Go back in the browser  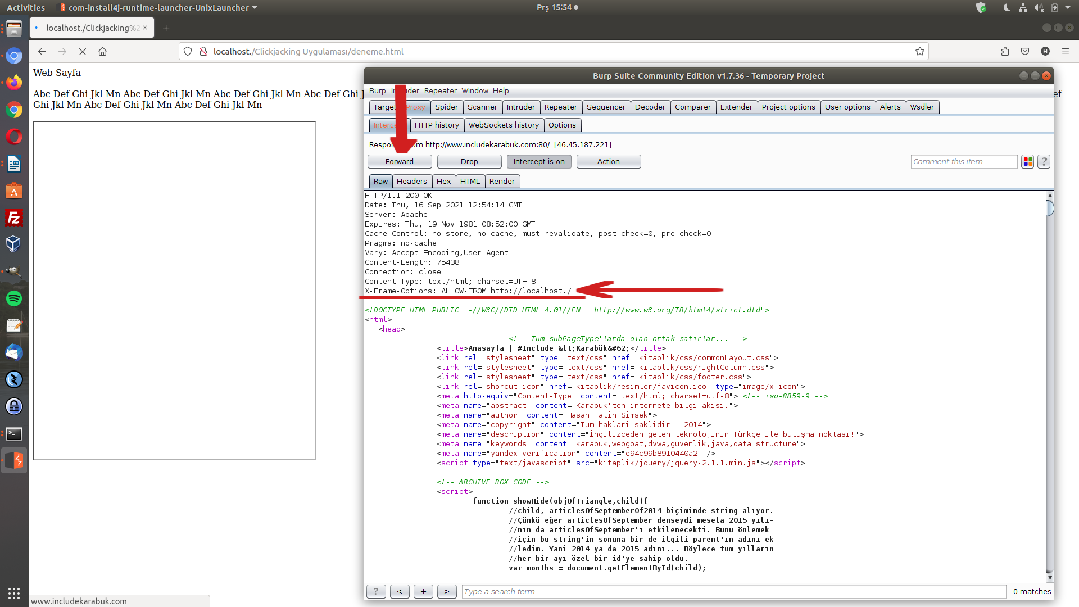(42, 51)
